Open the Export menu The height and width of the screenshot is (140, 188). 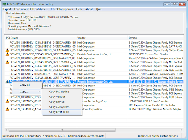tap(7, 9)
